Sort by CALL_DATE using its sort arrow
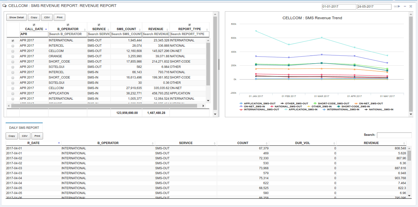 pos(46,29)
